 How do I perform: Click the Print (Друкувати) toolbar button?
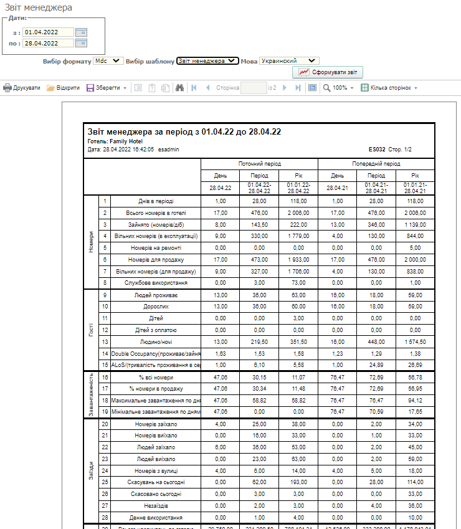(22, 88)
